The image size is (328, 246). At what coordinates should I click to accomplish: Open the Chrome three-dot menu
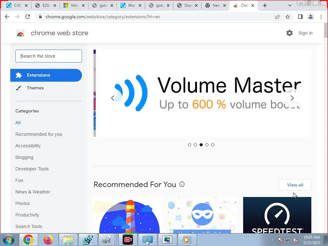click(321, 17)
